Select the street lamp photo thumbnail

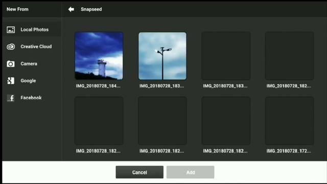pyautogui.click(x=162, y=56)
